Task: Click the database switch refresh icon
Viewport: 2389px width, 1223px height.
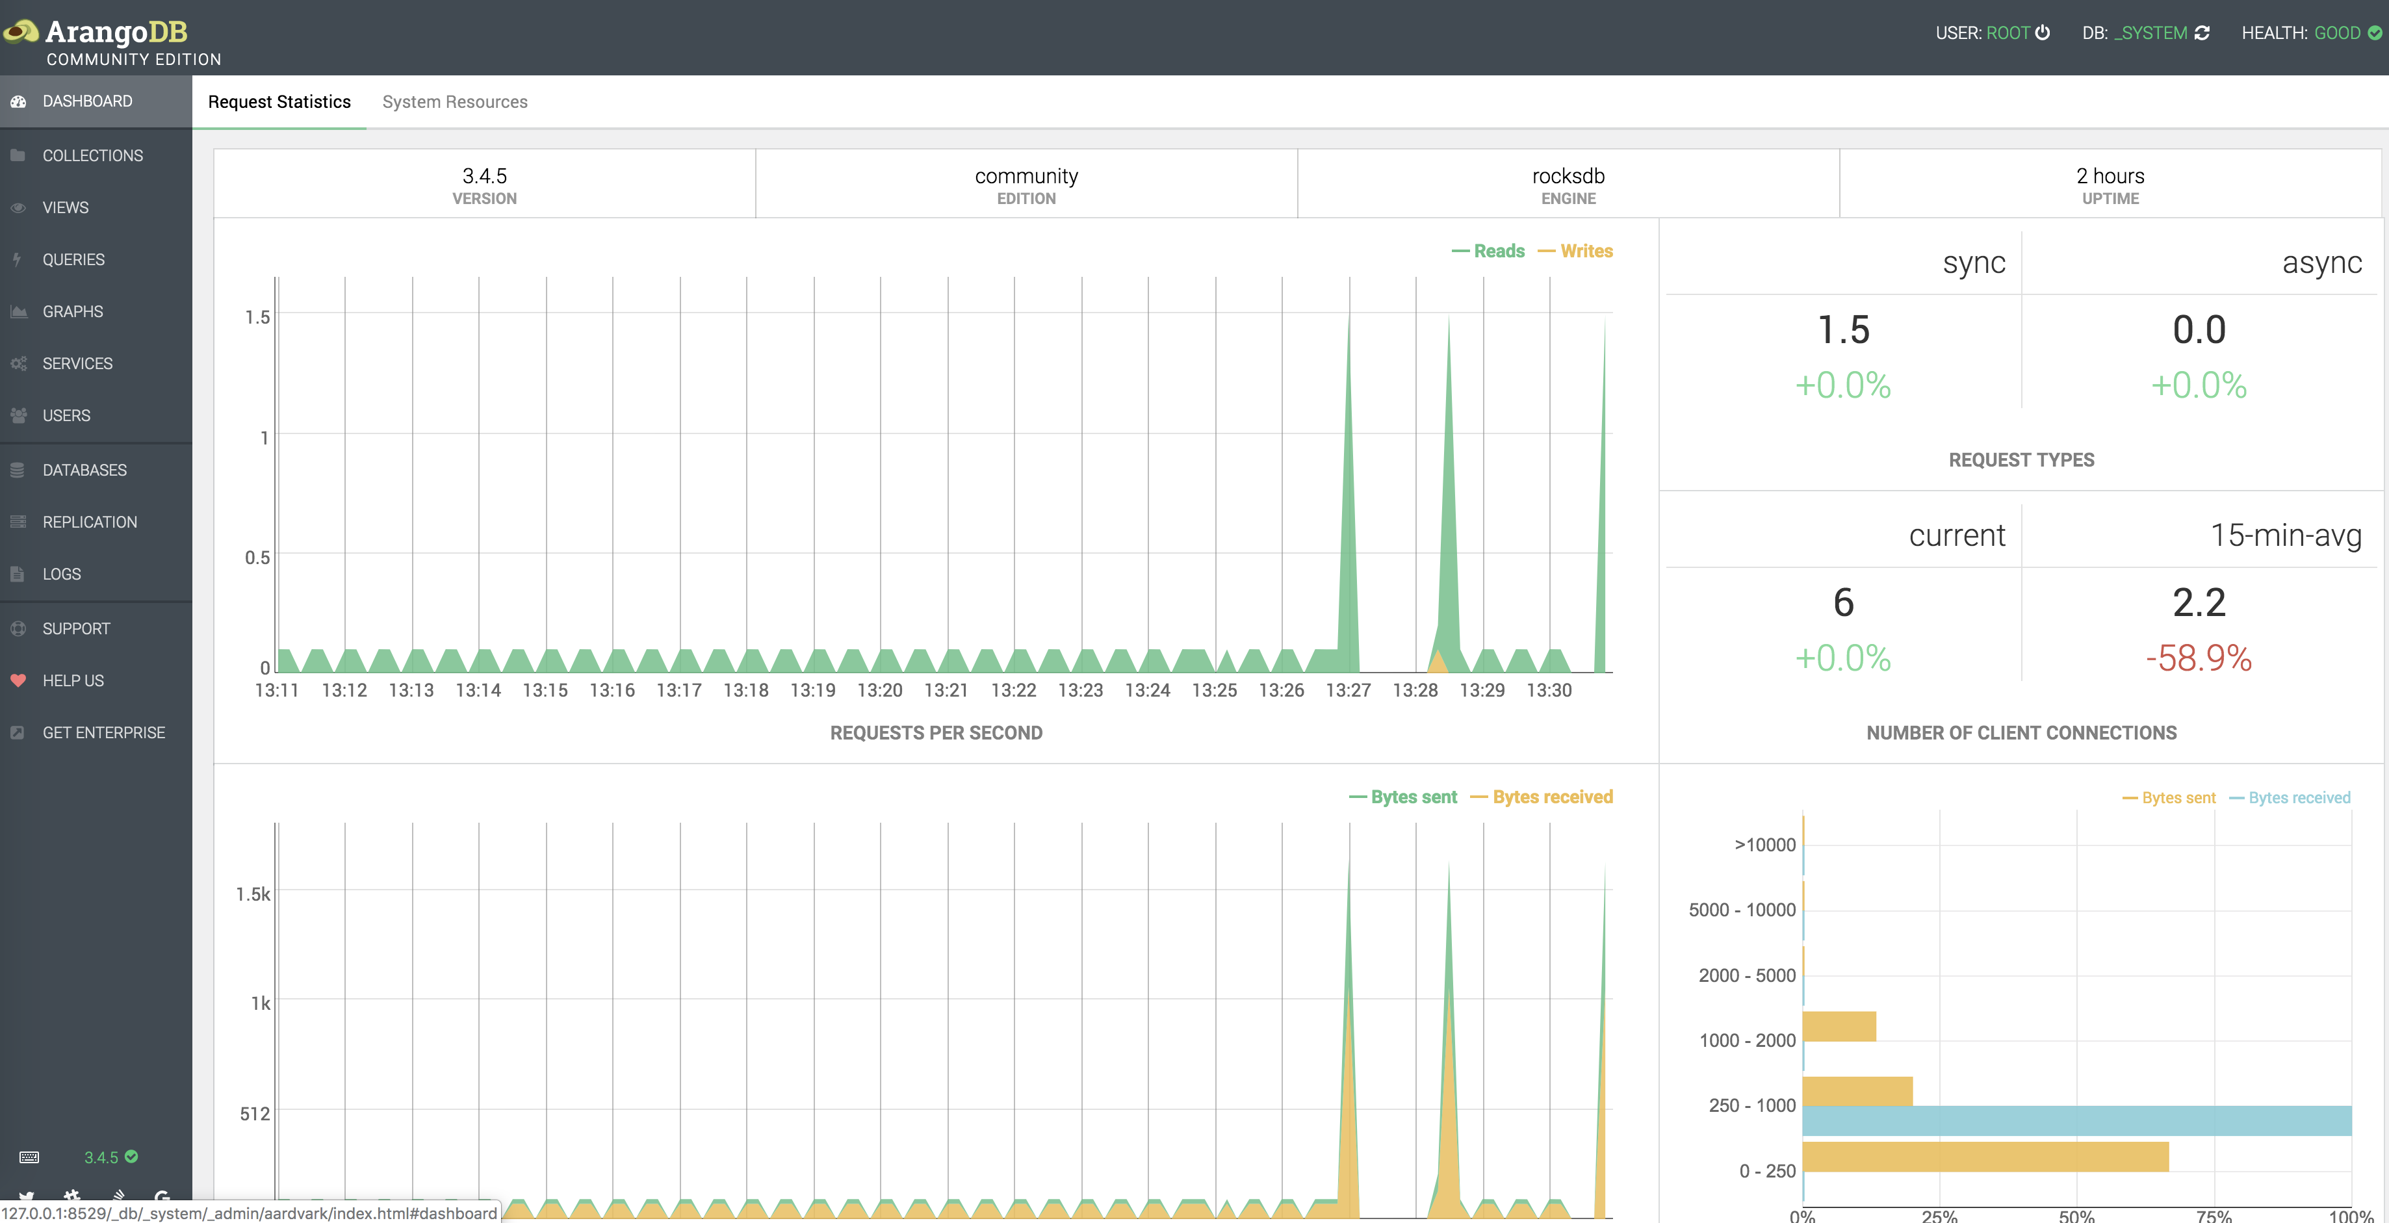Action: point(2202,32)
